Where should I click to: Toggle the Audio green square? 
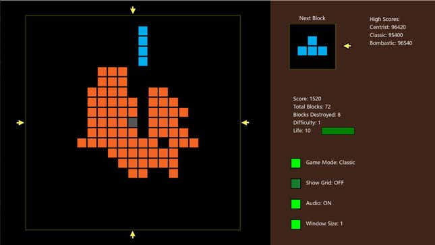click(x=296, y=204)
